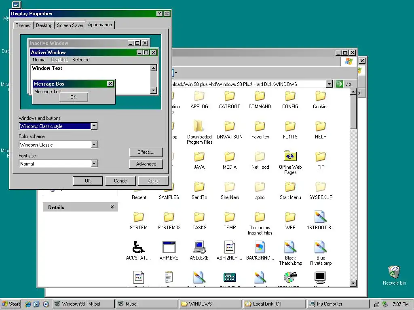Click the clock showing 7:07 PM
Screen dimensions: 414x310
point(400,304)
